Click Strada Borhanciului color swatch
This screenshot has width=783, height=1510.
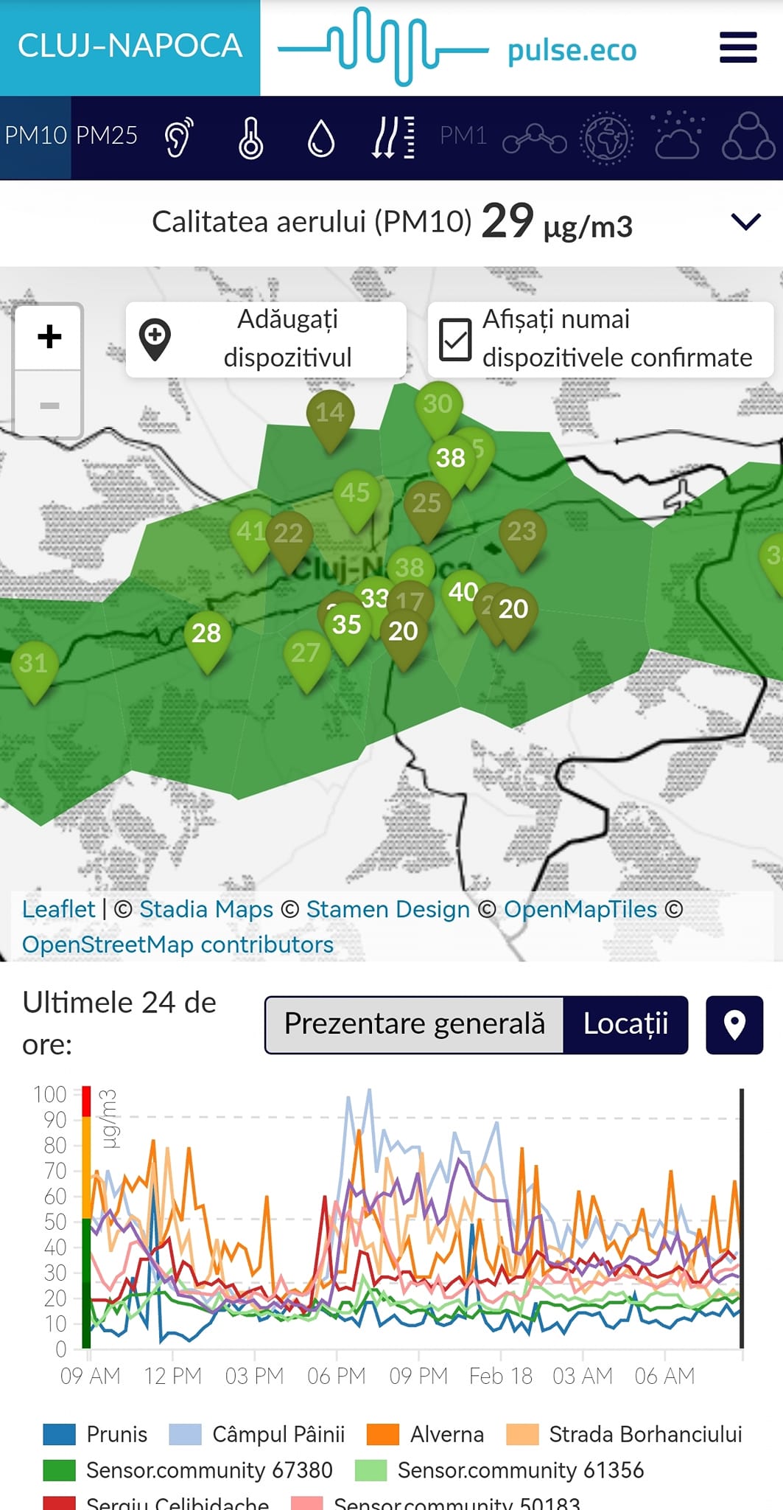pyautogui.click(x=522, y=1434)
